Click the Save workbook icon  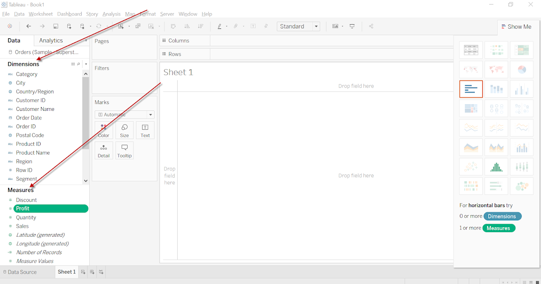(55, 26)
